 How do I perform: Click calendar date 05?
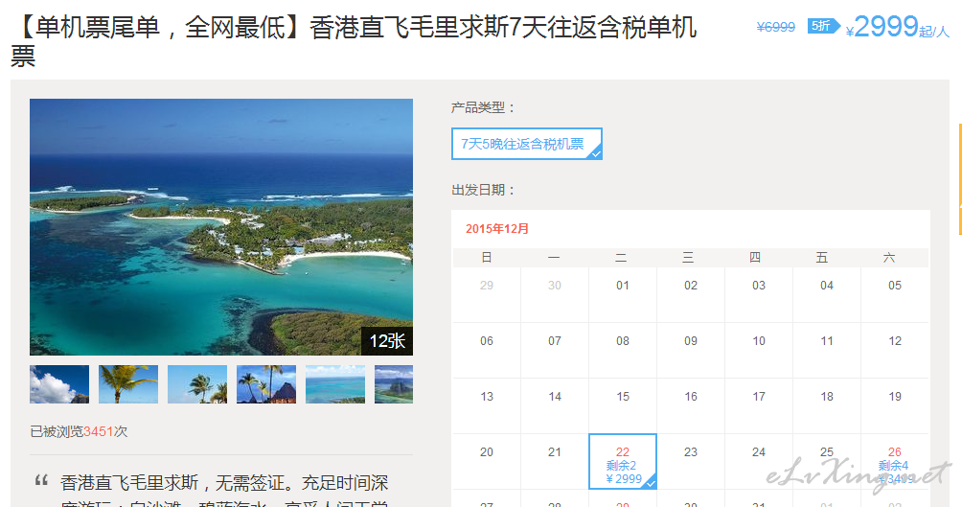click(895, 286)
